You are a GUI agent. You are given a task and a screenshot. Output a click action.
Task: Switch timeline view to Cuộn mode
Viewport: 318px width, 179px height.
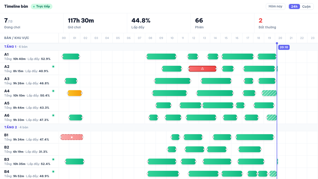306,7
